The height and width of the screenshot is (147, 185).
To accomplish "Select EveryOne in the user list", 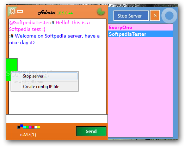I will (140, 27).
